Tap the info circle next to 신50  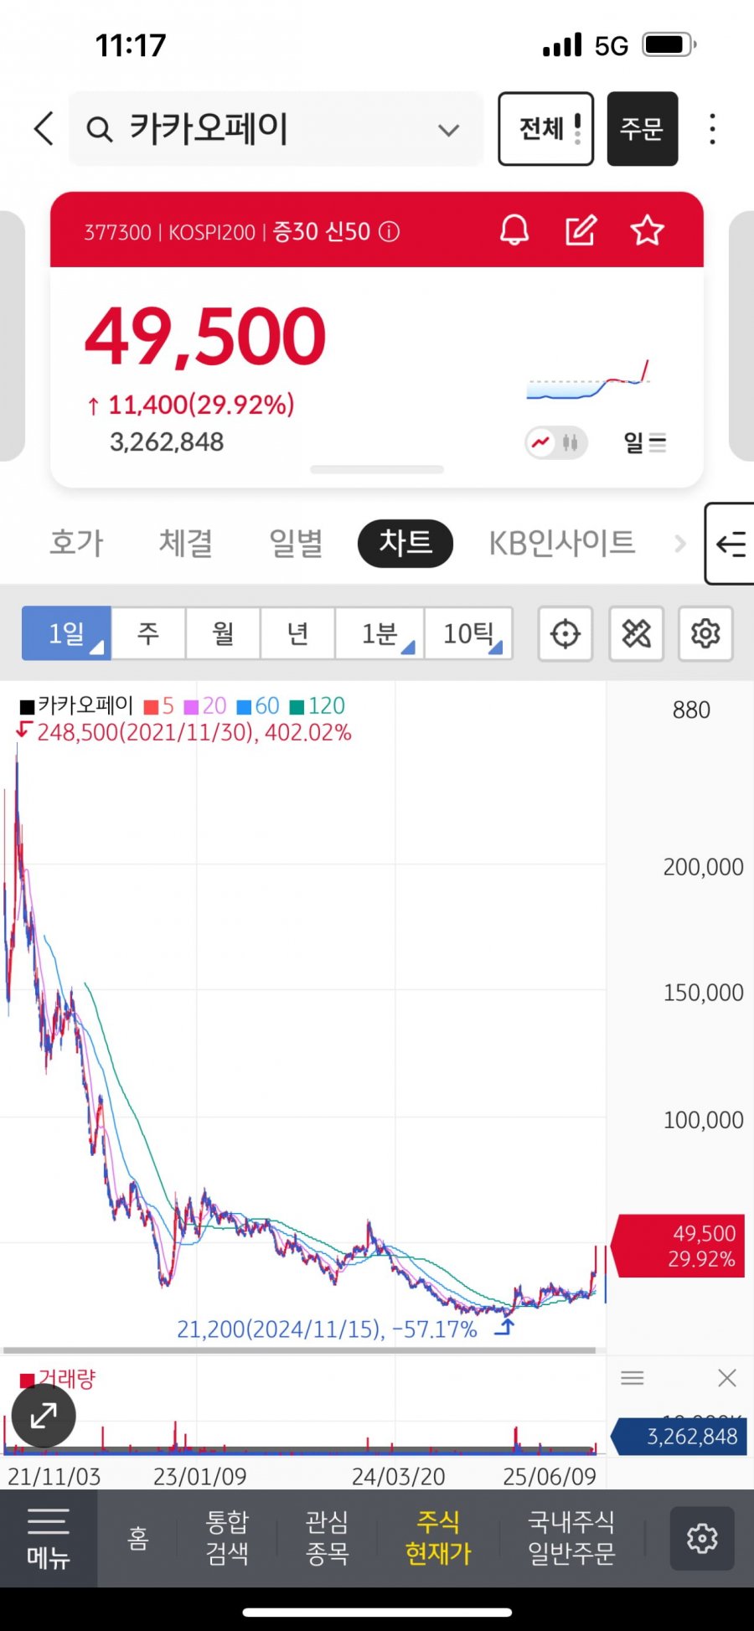pos(389,231)
